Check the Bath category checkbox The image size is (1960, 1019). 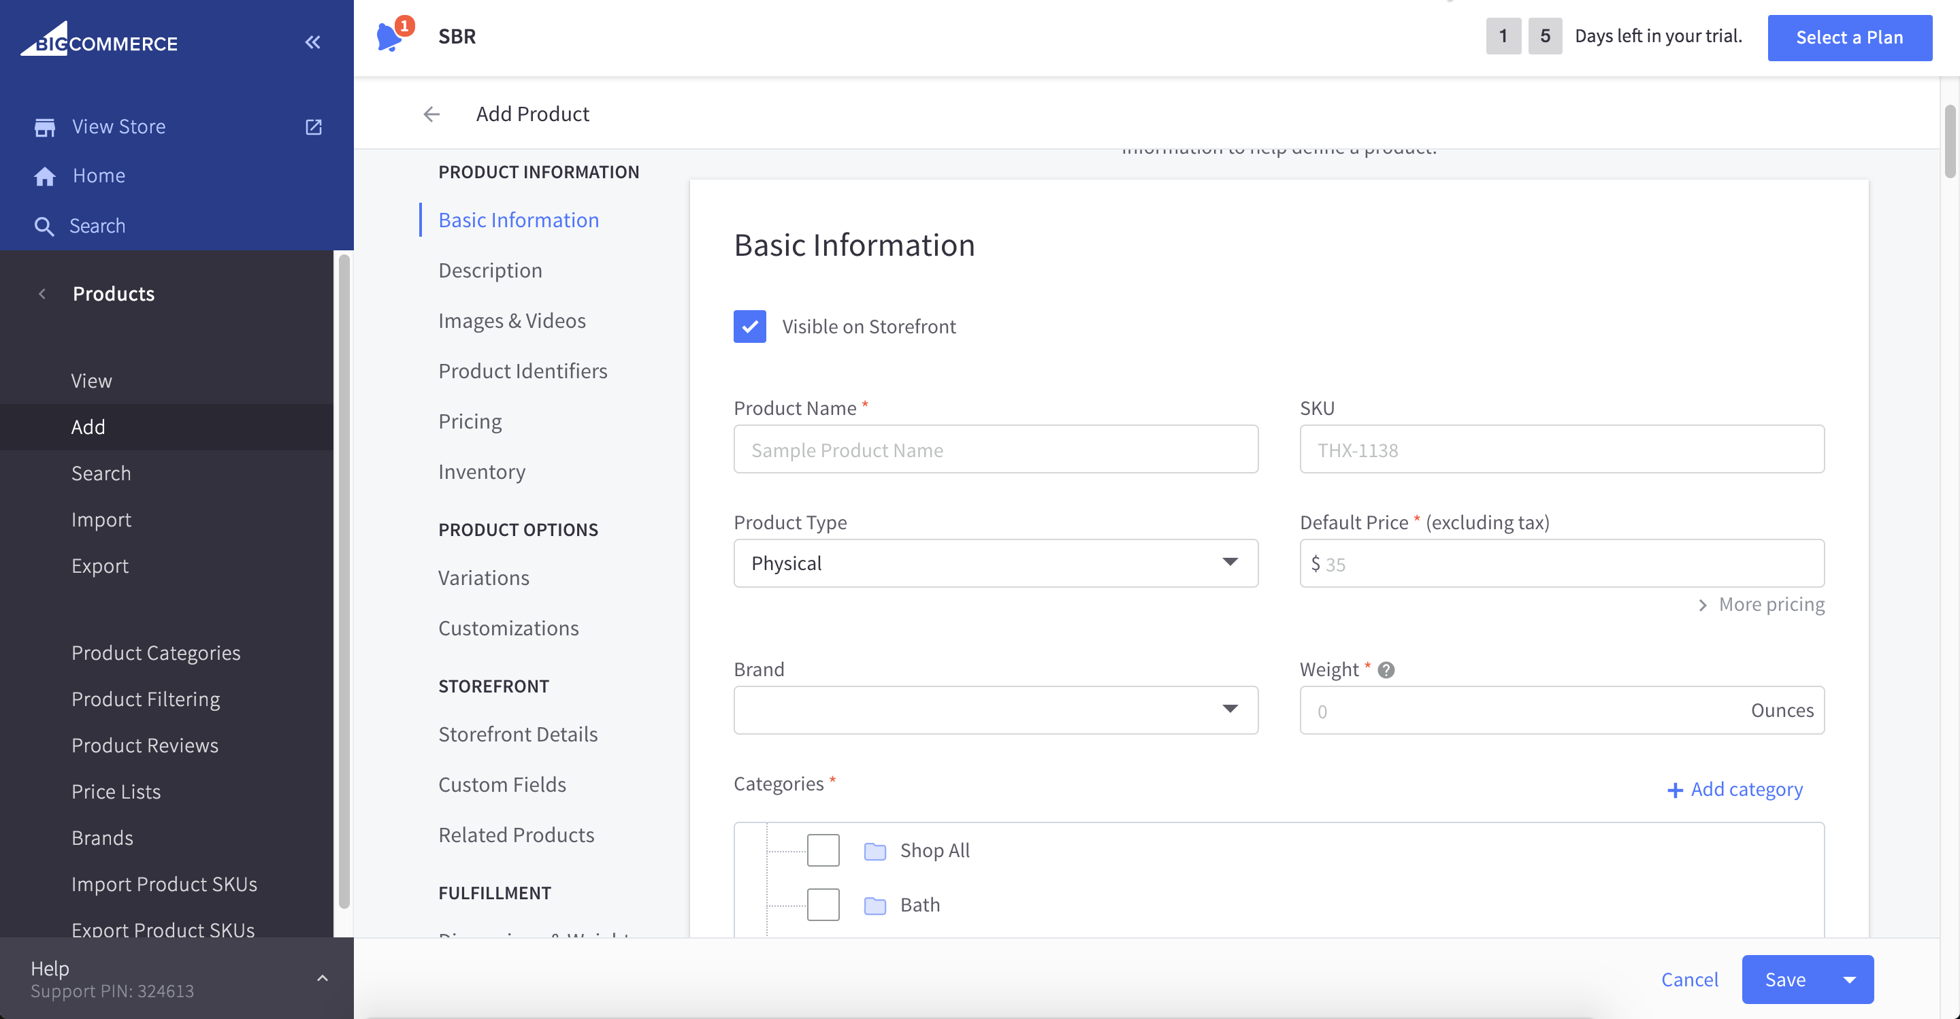pos(823,905)
